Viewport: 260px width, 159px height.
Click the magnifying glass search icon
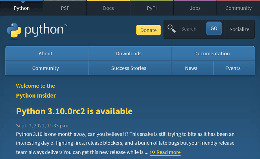tap(171, 29)
